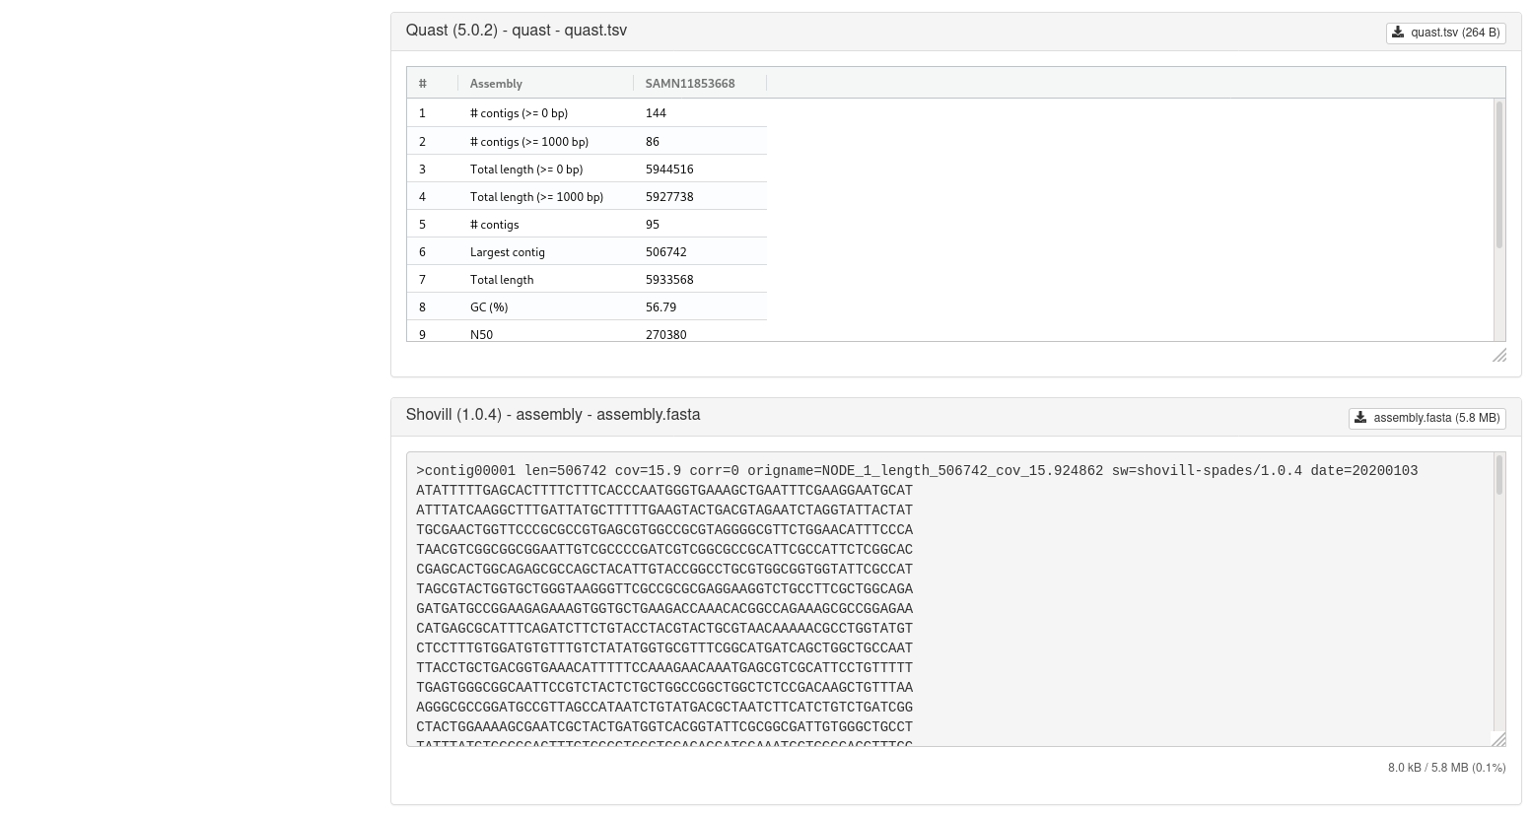Click the N50 value 270380
The image size is (1530, 815).
tap(666, 334)
